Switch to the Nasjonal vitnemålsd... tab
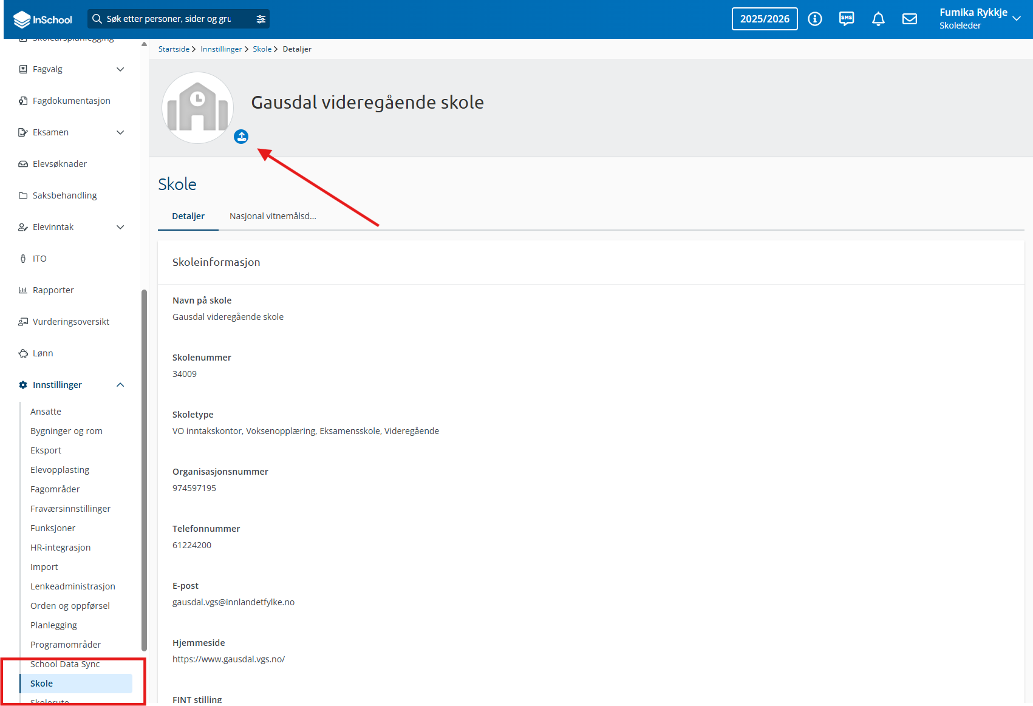The width and height of the screenshot is (1033, 706). point(273,216)
